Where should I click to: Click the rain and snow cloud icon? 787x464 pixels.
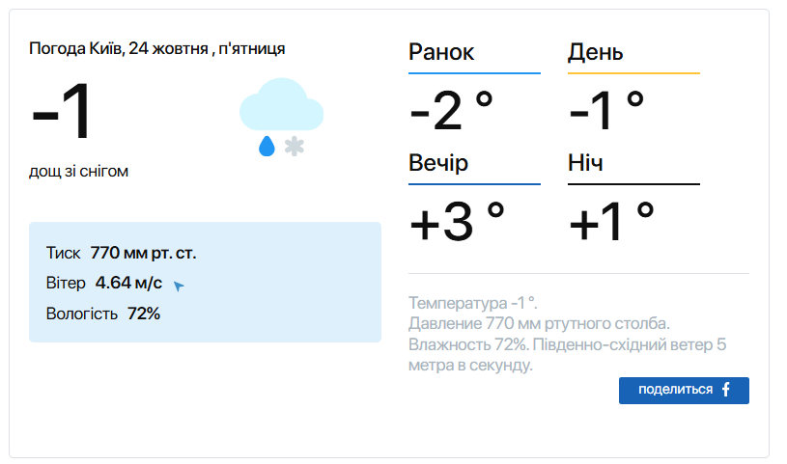pyautogui.click(x=280, y=117)
